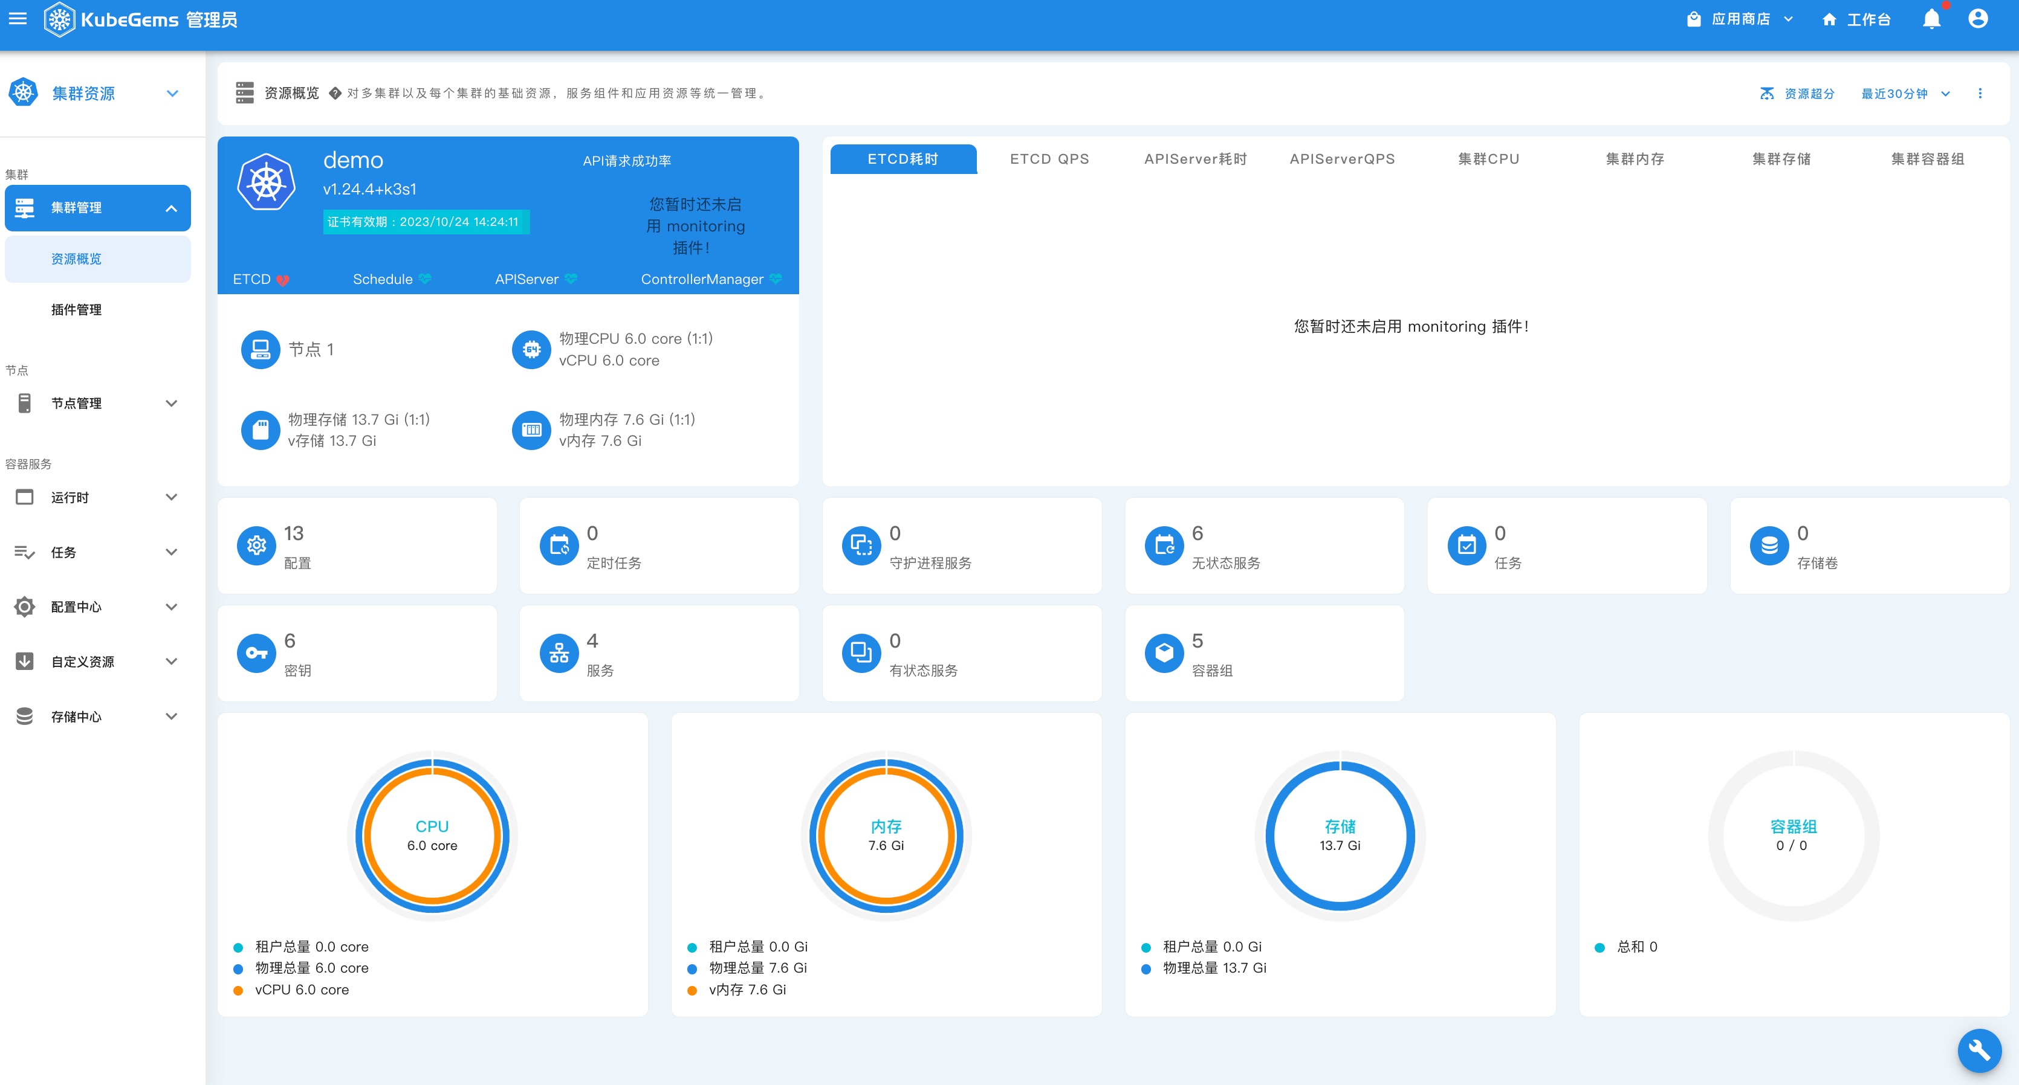Click the ETCD red heart status icon

pyautogui.click(x=282, y=280)
